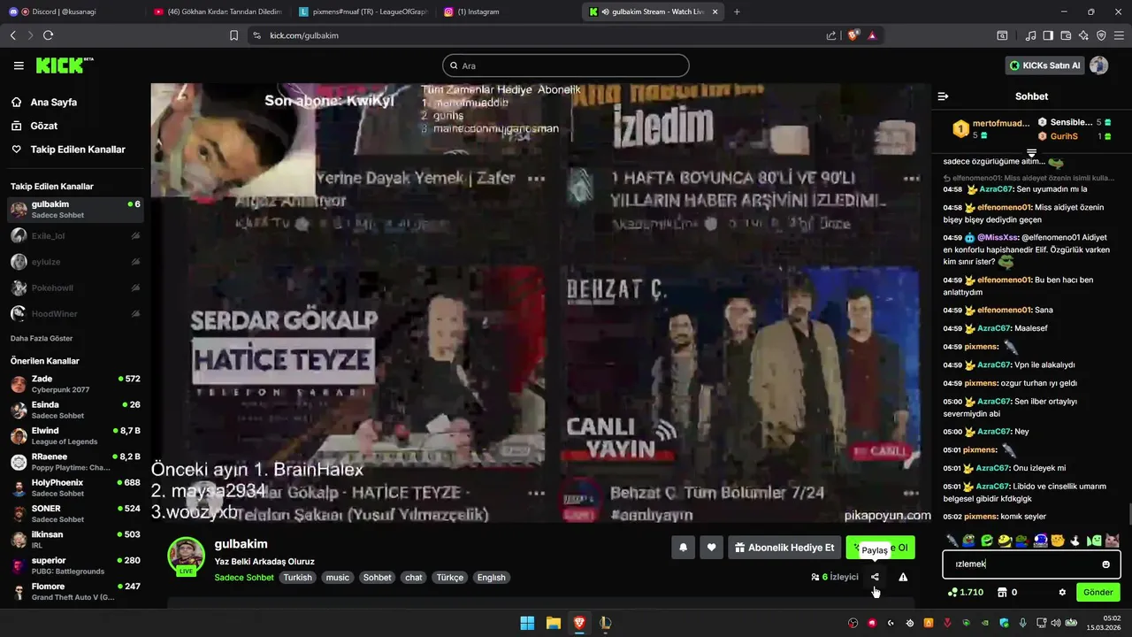Click the share (Paylaş) icon
1132x637 pixels.
coord(875,577)
